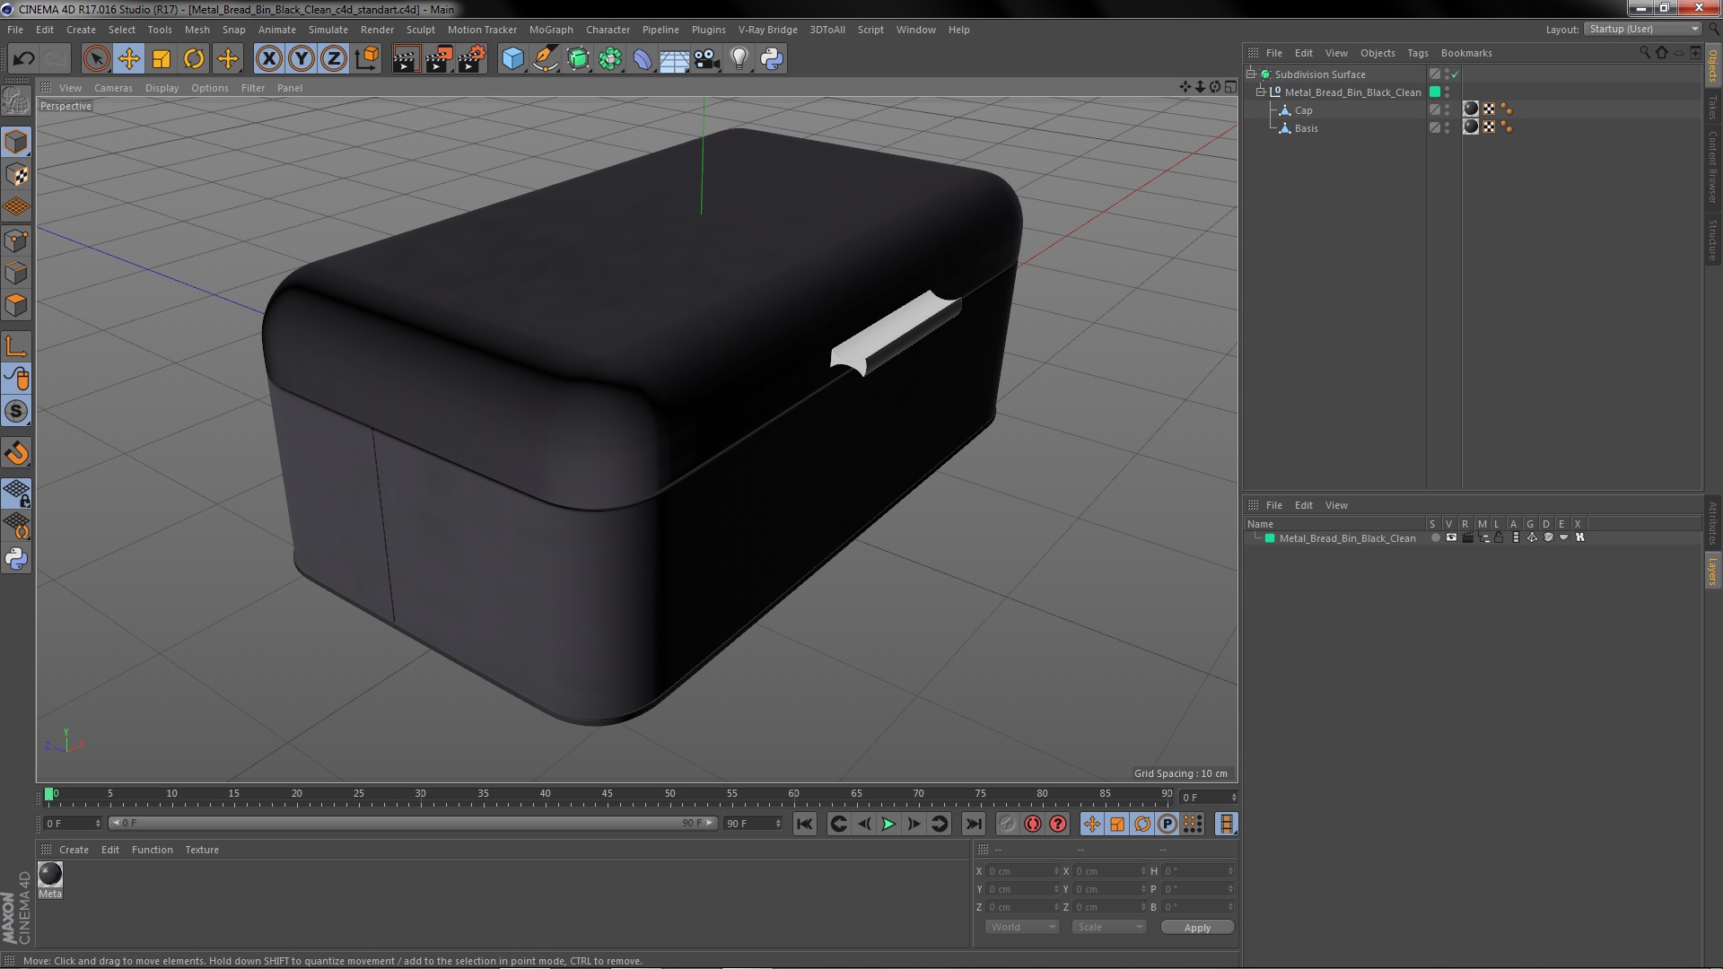This screenshot has width=1723, height=969.
Task: Click X position input field
Action: (1023, 871)
